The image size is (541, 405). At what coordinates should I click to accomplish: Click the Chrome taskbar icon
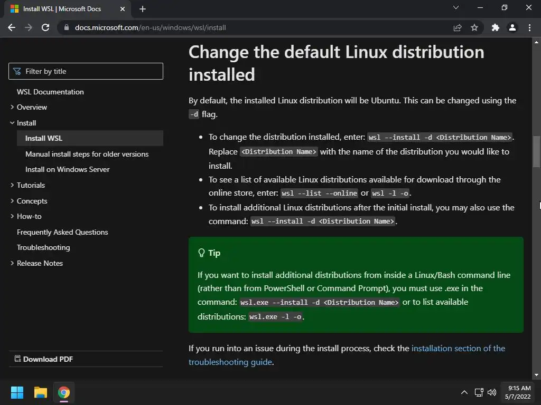click(64, 392)
